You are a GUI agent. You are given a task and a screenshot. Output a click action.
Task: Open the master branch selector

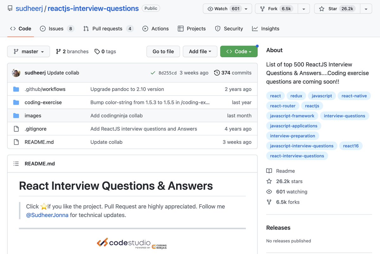[x=28, y=52]
